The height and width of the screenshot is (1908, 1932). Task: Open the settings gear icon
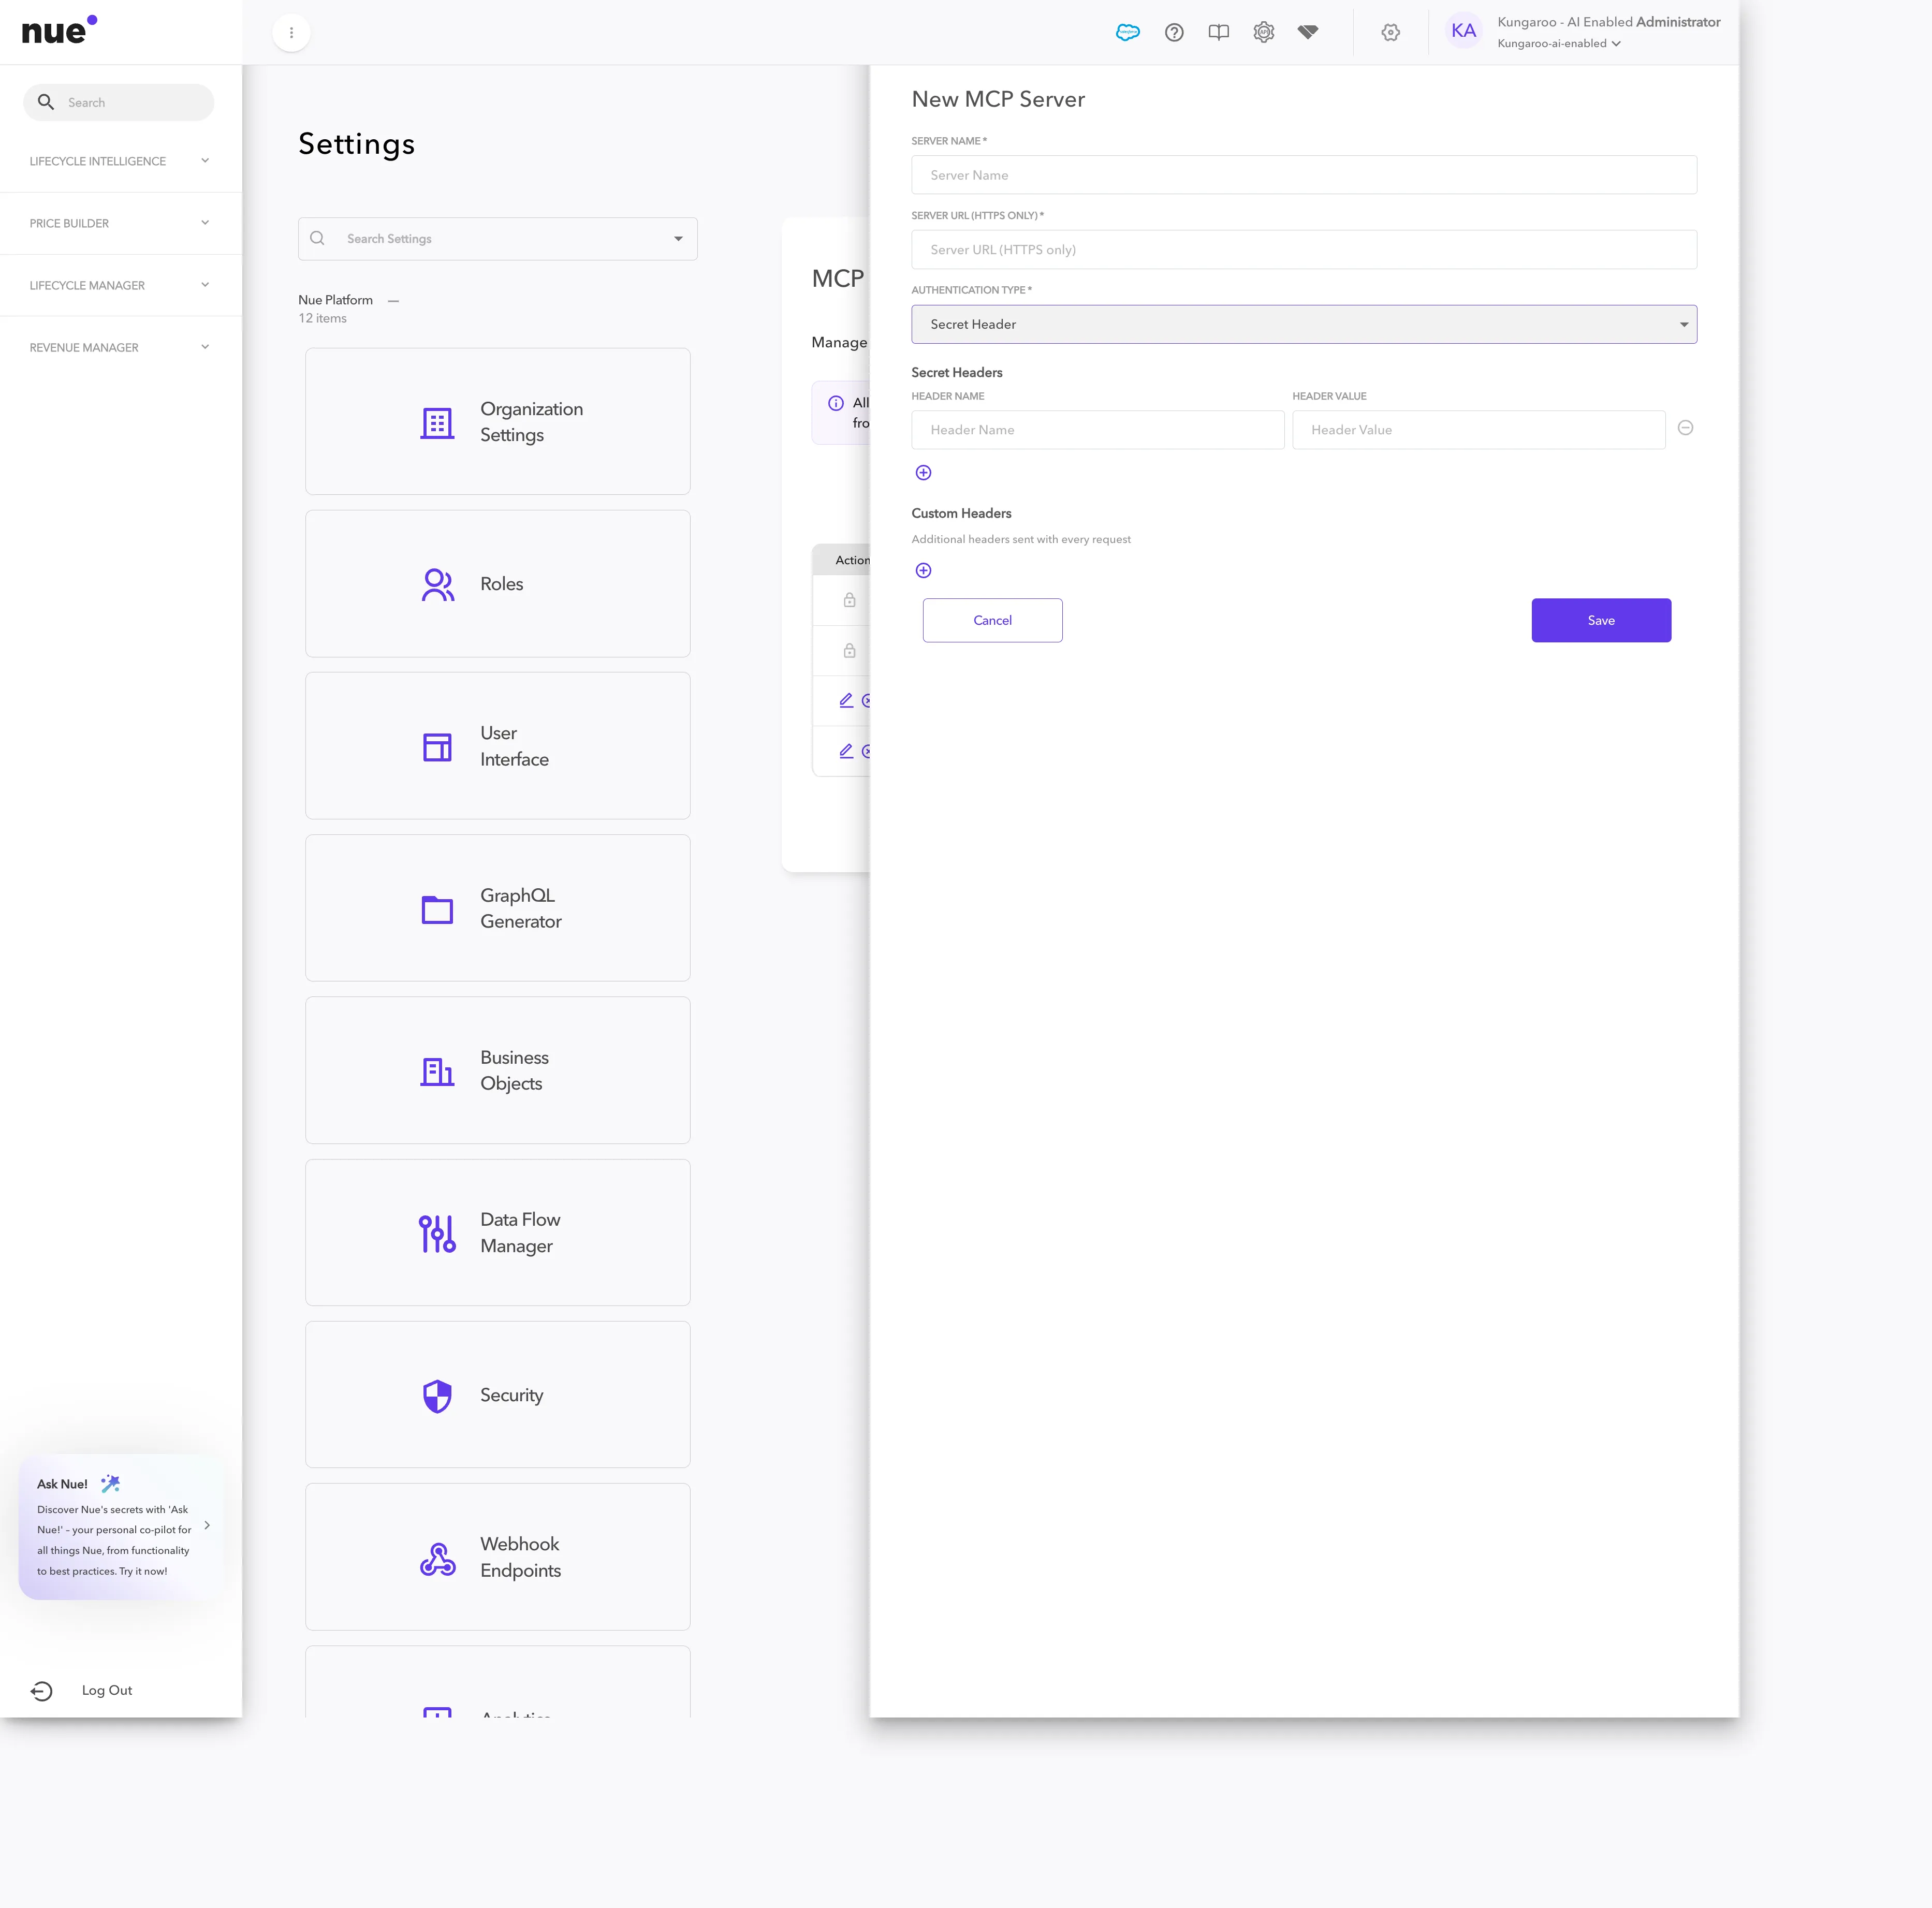tap(1390, 32)
